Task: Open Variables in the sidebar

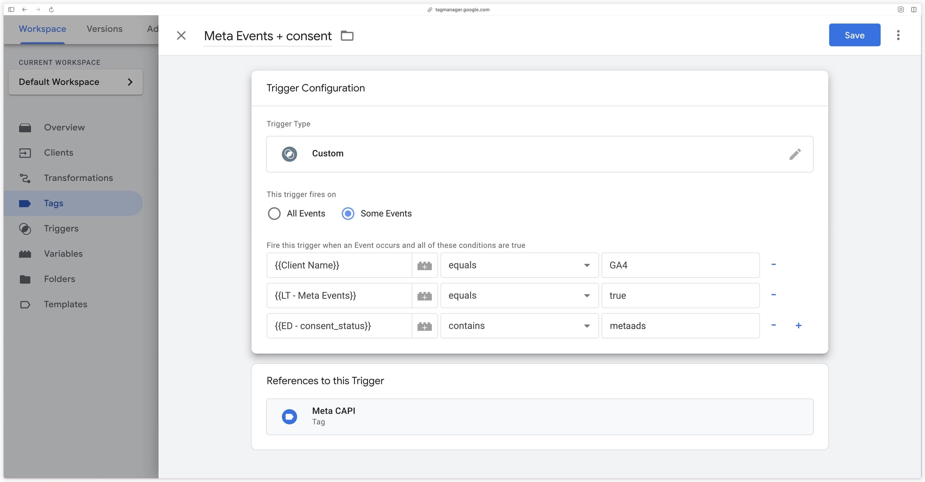Action: pos(73,254)
